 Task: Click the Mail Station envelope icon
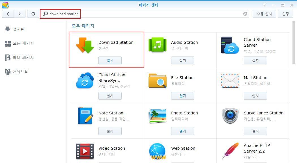(230, 81)
